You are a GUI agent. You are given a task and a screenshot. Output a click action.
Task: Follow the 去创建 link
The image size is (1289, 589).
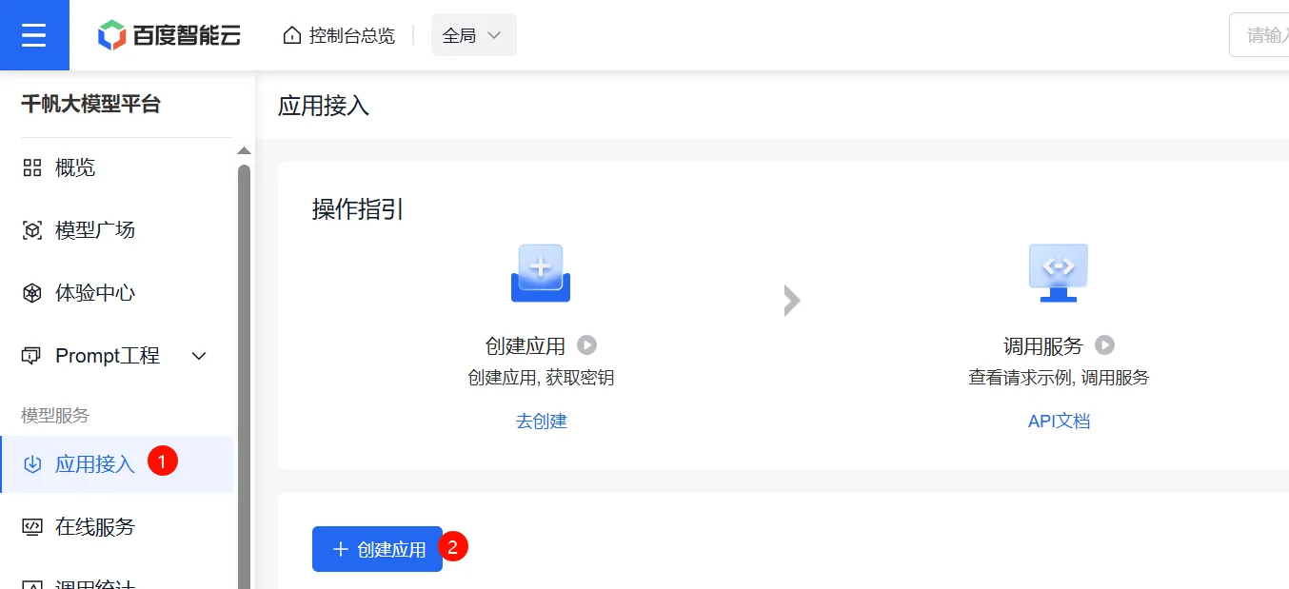540,421
